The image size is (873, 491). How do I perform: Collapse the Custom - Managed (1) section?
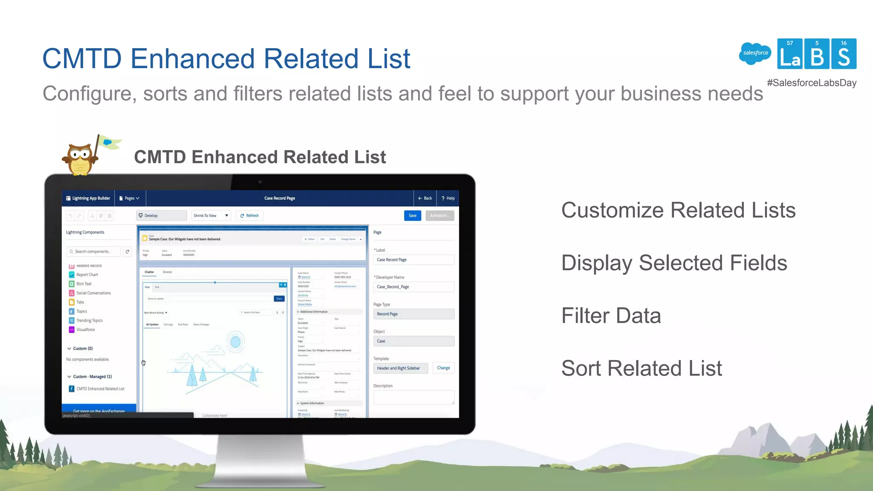[69, 377]
